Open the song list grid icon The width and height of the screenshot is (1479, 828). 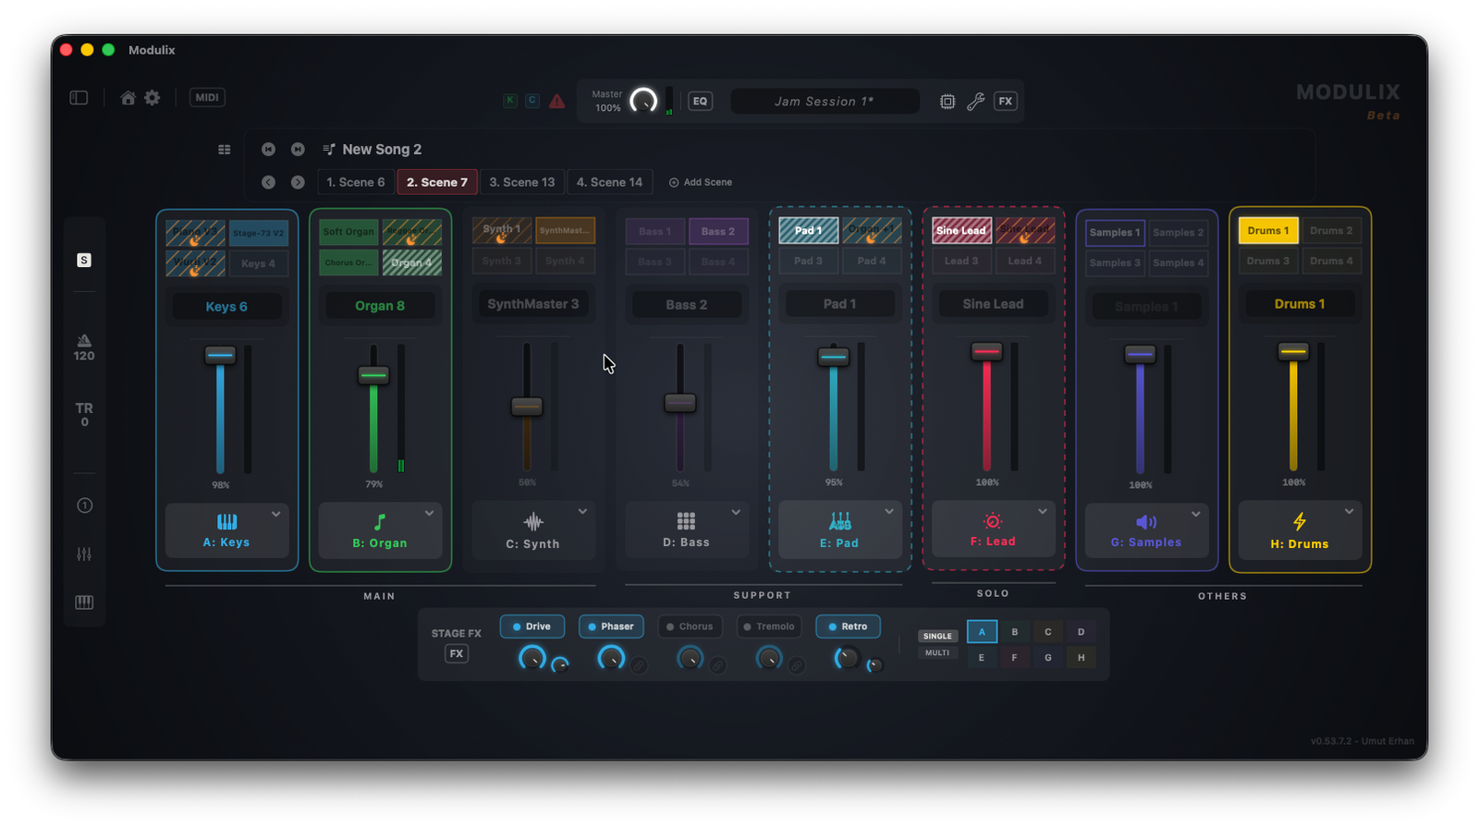coord(225,149)
